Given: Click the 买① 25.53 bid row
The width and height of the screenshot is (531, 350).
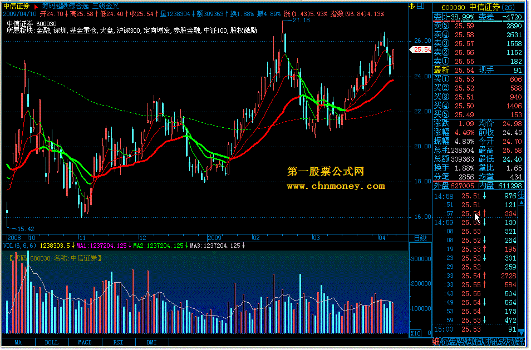Looking at the screenshot, I should (x=478, y=79).
